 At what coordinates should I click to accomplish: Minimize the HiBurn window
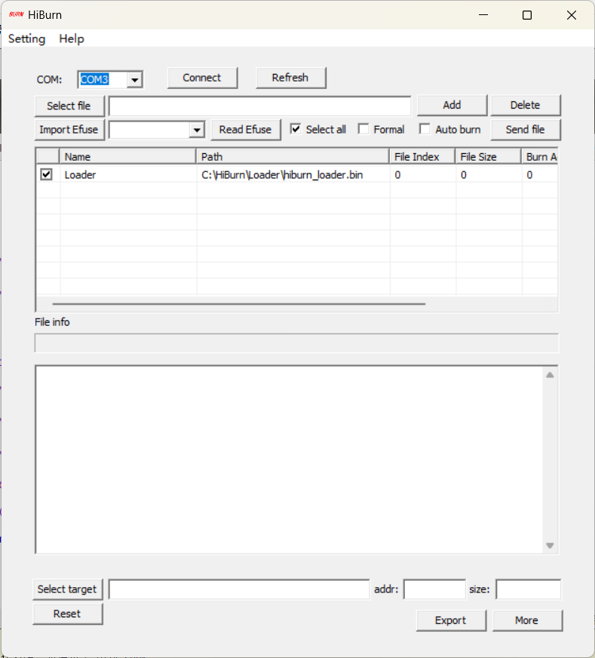tap(483, 15)
